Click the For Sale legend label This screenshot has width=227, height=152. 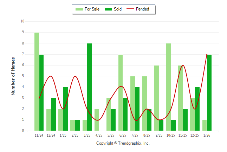click(92, 9)
